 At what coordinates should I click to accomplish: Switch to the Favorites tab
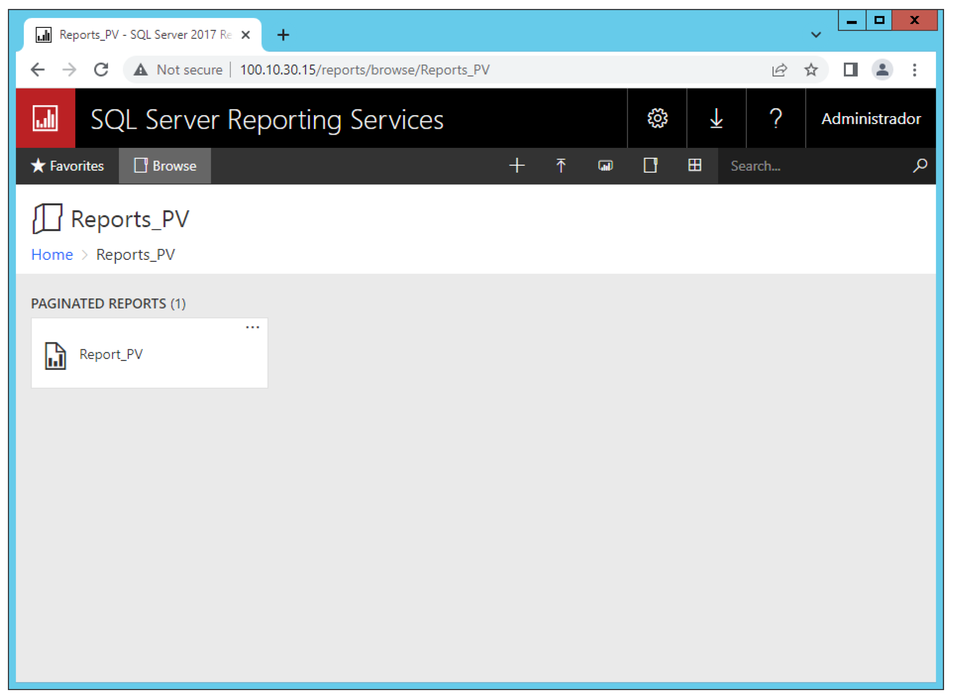tap(68, 166)
